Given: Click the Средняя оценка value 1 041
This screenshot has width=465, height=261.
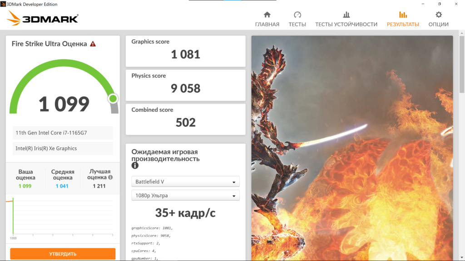Looking at the screenshot, I should [62, 186].
